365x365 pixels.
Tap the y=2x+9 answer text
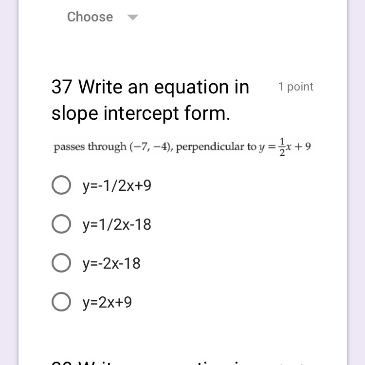107,302
